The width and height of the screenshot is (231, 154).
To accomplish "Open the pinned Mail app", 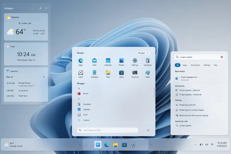I will click(x=94, y=62).
